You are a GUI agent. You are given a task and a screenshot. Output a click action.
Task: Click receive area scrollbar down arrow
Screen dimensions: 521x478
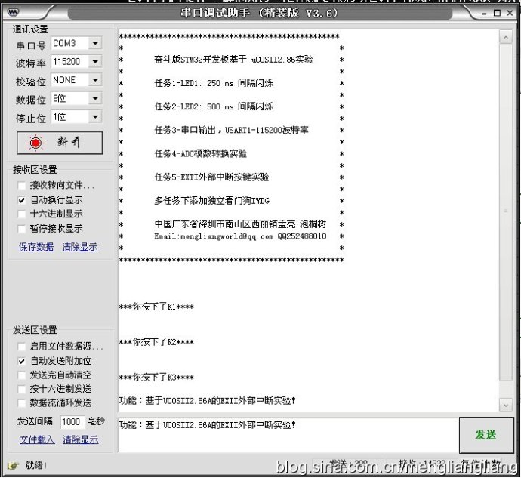point(506,406)
